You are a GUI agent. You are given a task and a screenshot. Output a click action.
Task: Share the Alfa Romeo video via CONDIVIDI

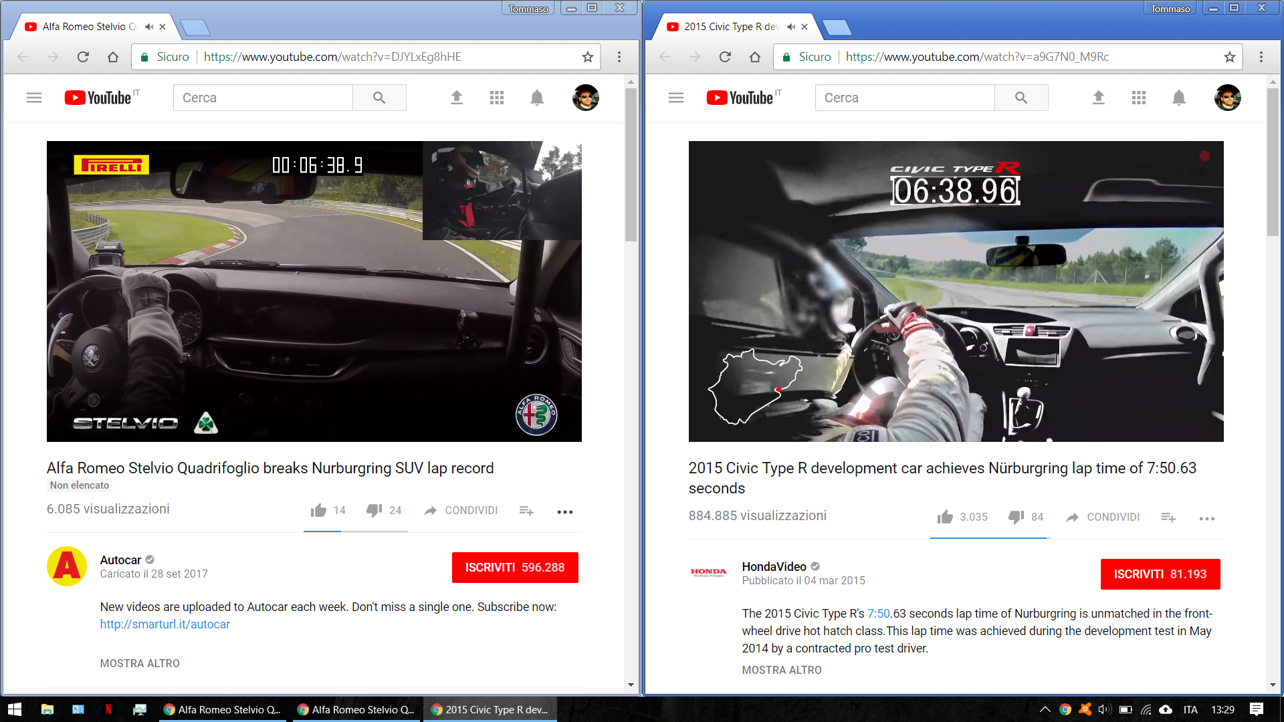(461, 511)
